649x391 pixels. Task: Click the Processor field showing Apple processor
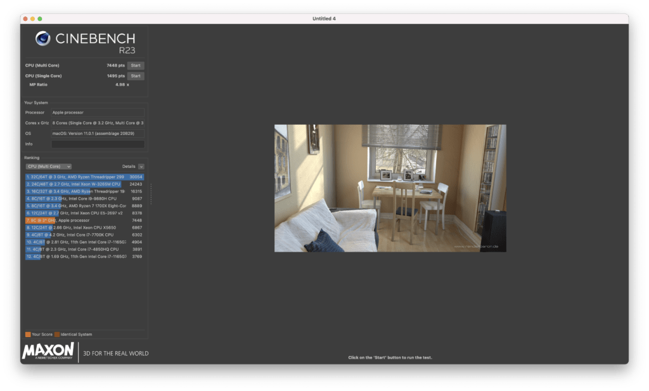click(x=98, y=113)
